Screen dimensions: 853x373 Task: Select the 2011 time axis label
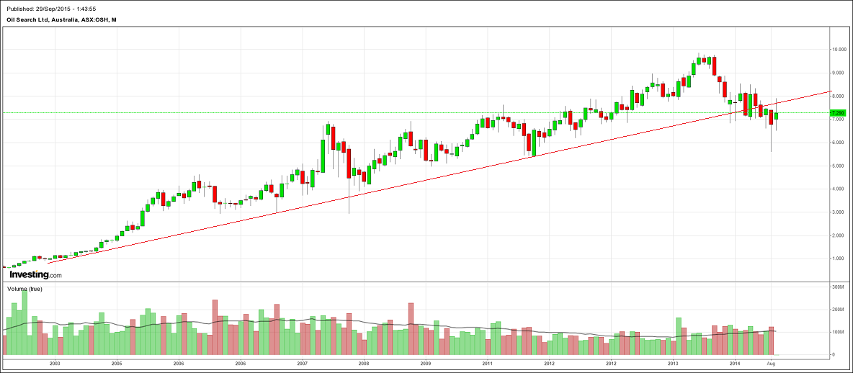pyautogui.click(x=487, y=365)
